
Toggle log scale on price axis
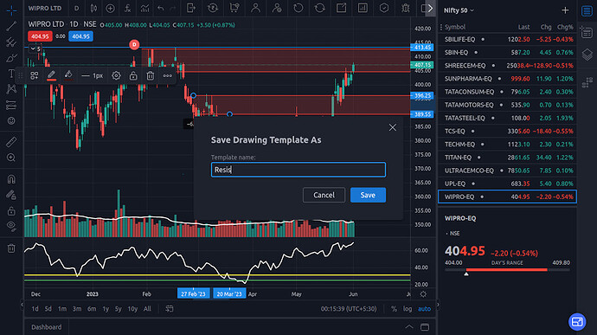408,309
